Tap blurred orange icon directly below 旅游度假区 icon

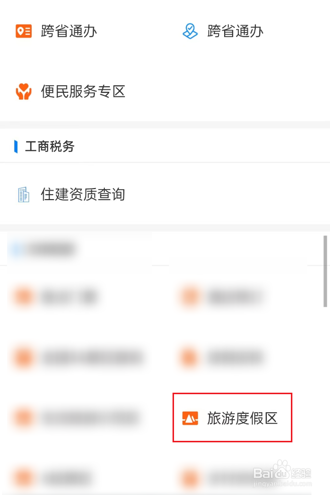[190, 478]
